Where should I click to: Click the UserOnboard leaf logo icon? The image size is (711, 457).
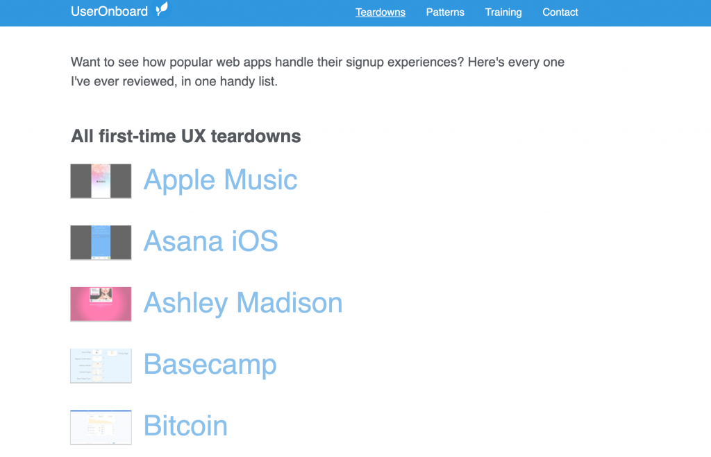pyautogui.click(x=162, y=9)
